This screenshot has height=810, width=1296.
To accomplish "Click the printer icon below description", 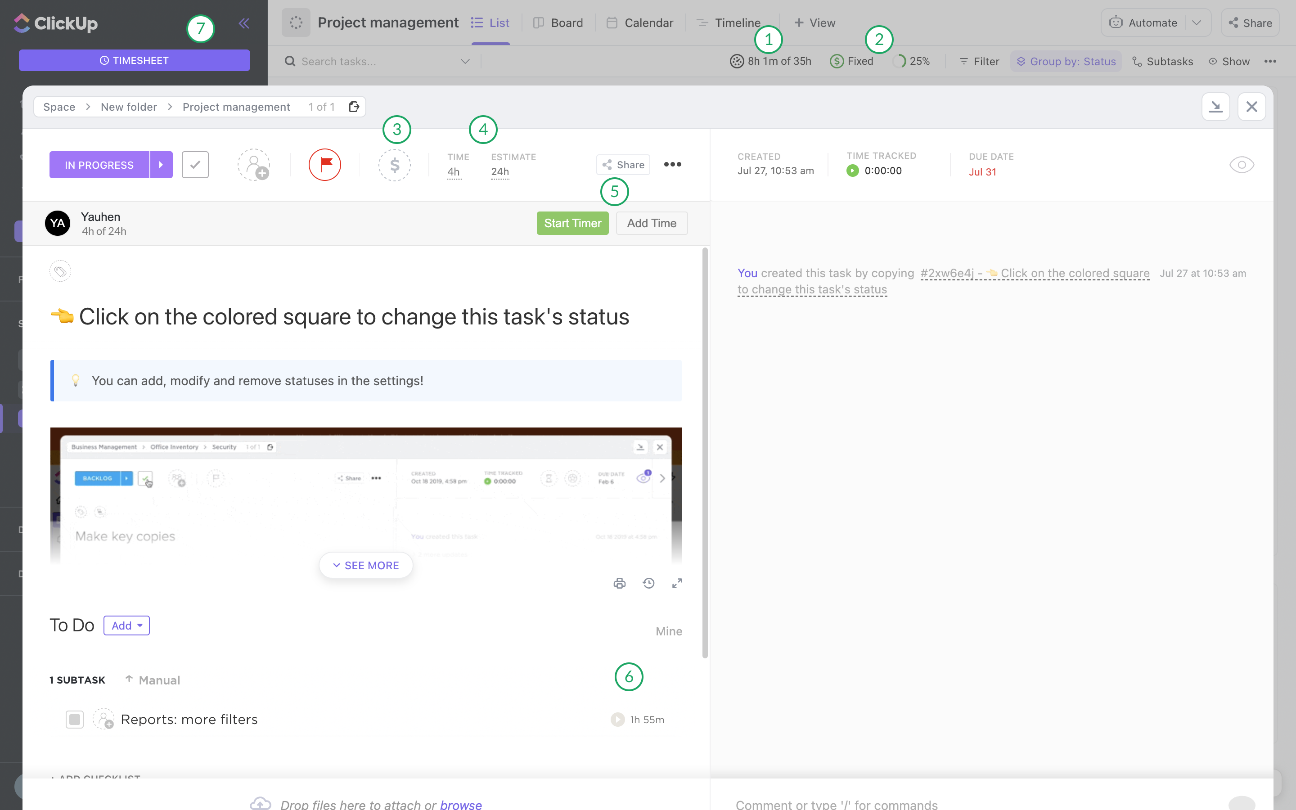I will click(x=619, y=583).
